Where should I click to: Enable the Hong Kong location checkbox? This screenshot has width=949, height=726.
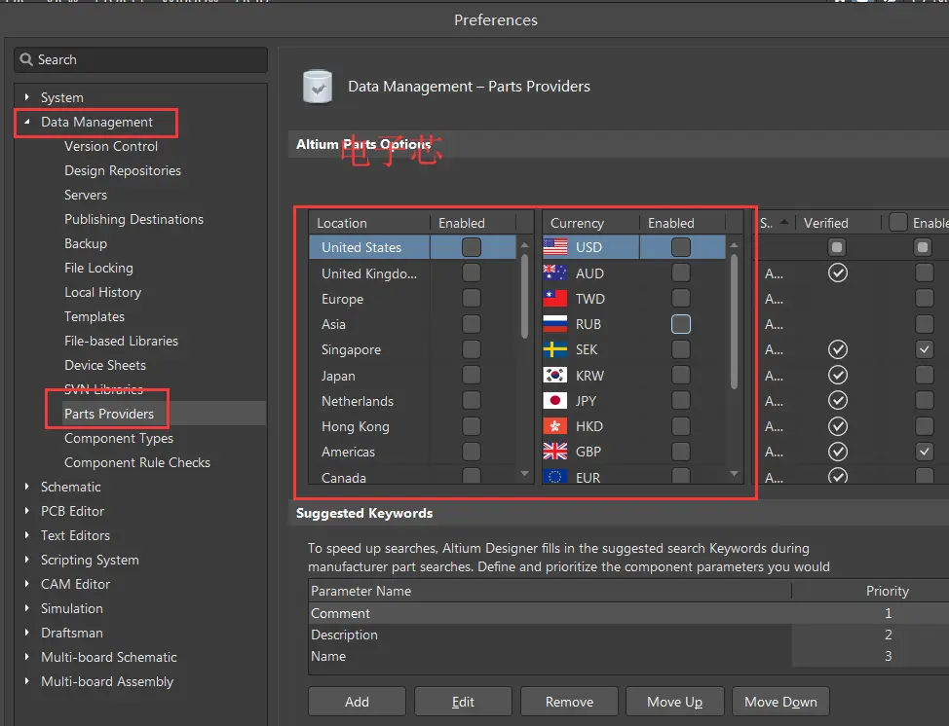click(472, 426)
